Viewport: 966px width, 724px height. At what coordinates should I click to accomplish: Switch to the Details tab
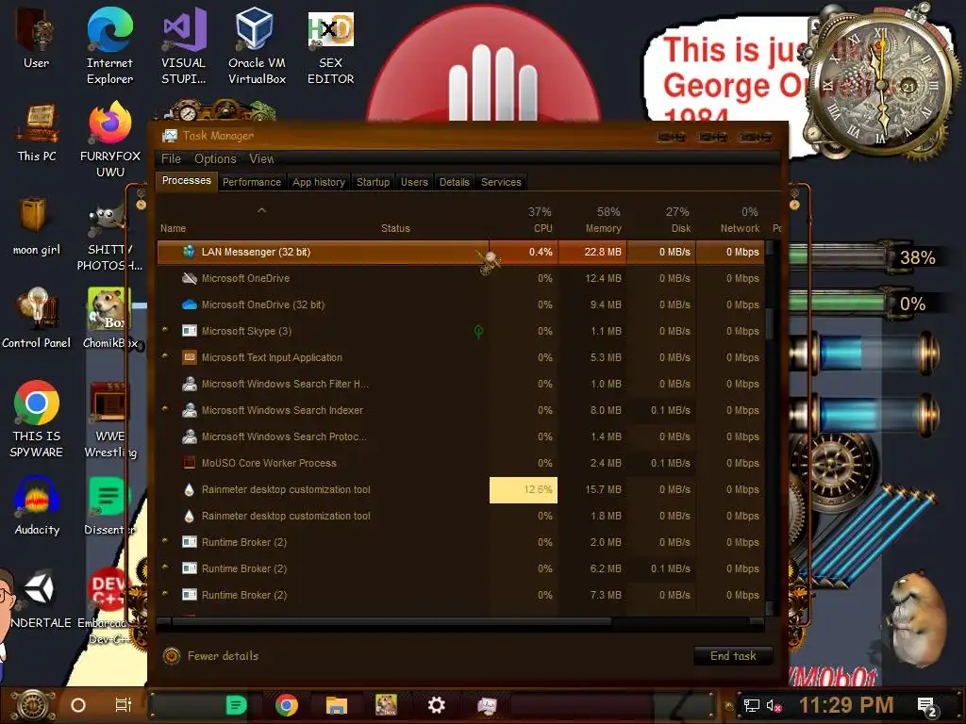coord(454,182)
